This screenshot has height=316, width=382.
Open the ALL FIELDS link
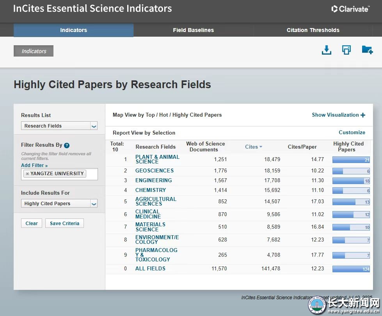150,268
